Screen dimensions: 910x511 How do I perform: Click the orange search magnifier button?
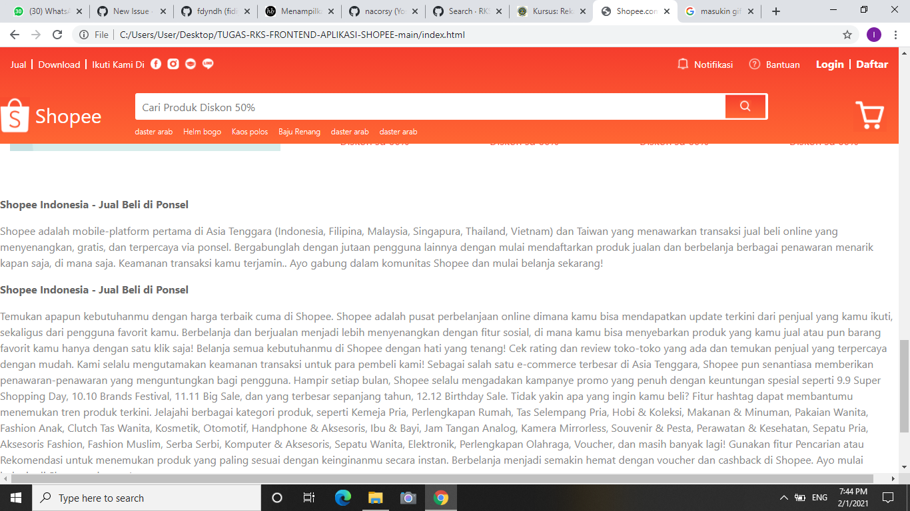(745, 106)
